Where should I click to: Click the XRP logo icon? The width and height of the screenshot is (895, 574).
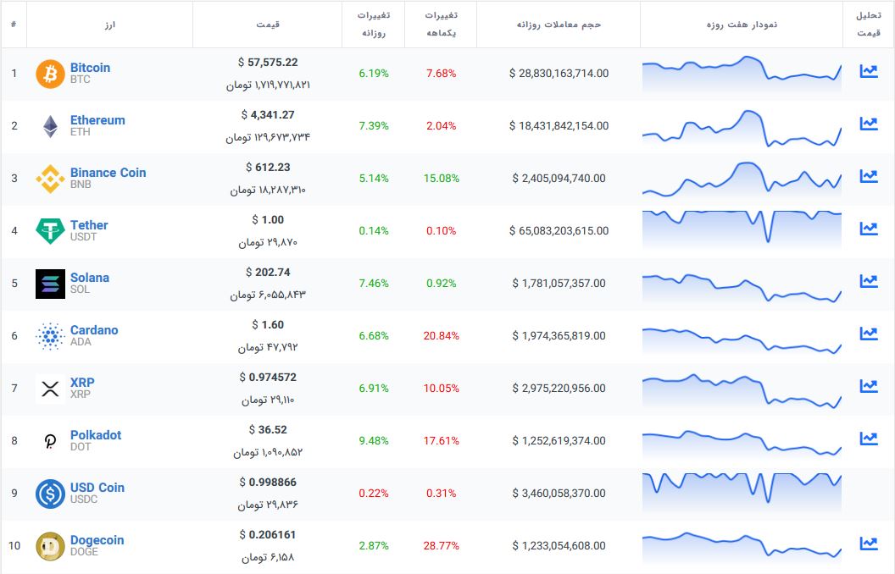click(x=50, y=389)
